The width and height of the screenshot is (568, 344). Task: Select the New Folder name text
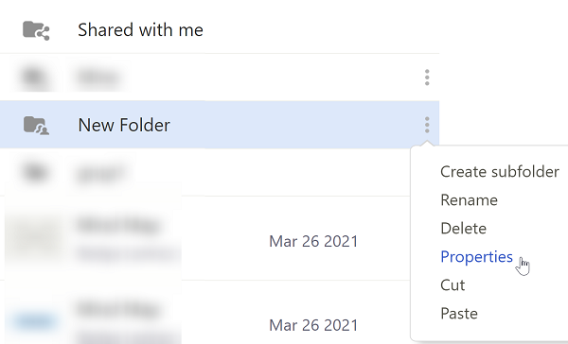point(124,125)
